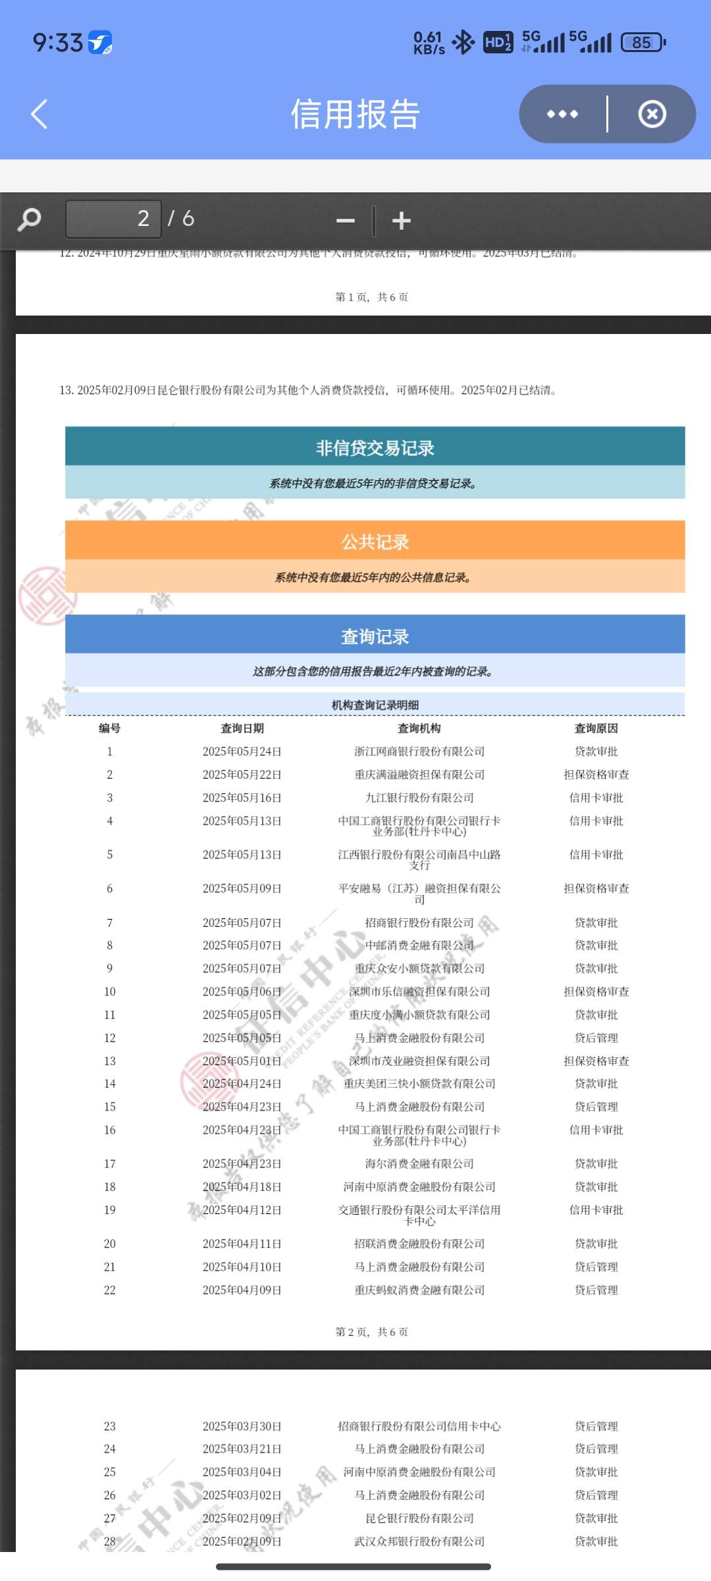Select 浙江网商银行股份有限公司 in row 1
The height and width of the screenshot is (1581, 711).
tap(419, 752)
